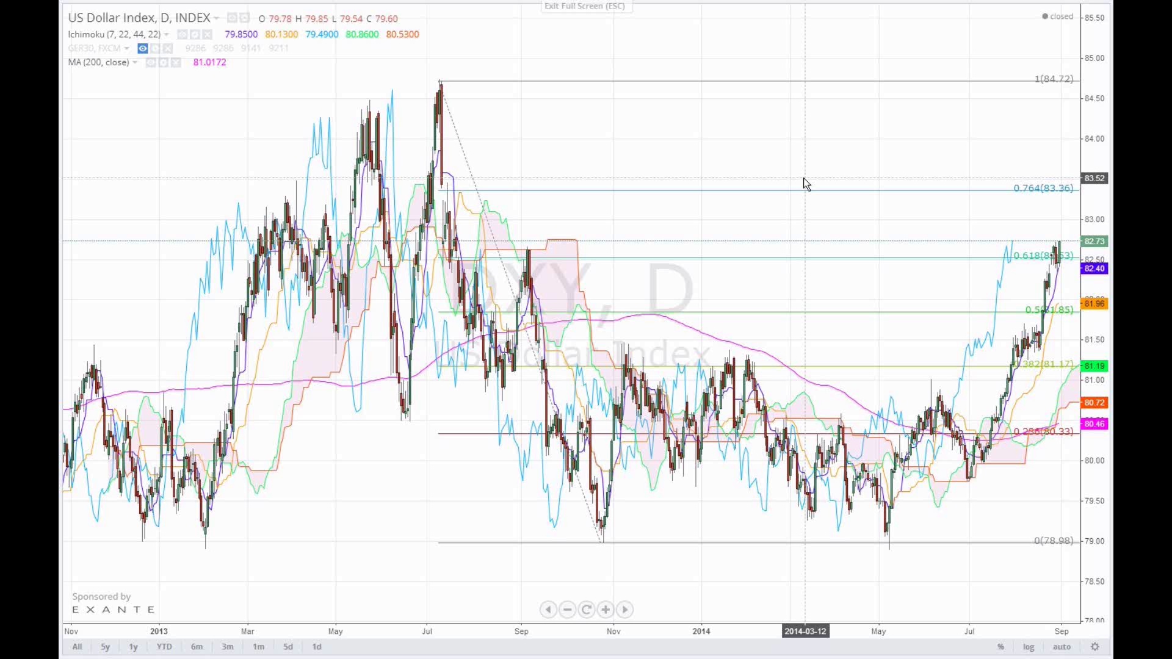Expand MA (200, close) dropdown arrow
The width and height of the screenshot is (1172, 659).
coord(135,63)
